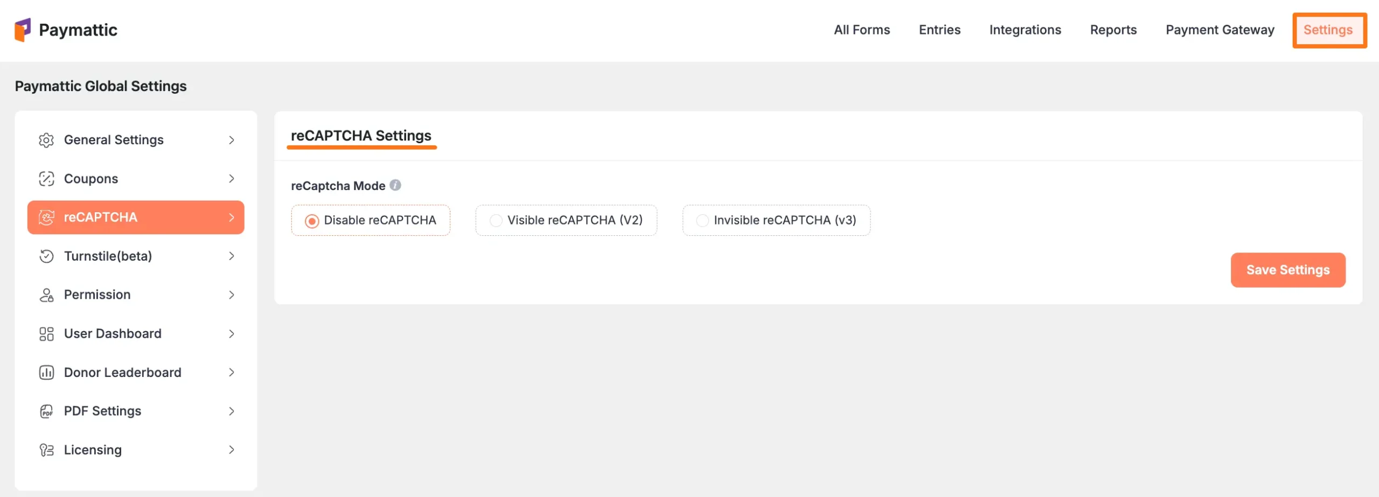Open the Settings menu item
Image resolution: width=1379 pixels, height=497 pixels.
click(1329, 30)
